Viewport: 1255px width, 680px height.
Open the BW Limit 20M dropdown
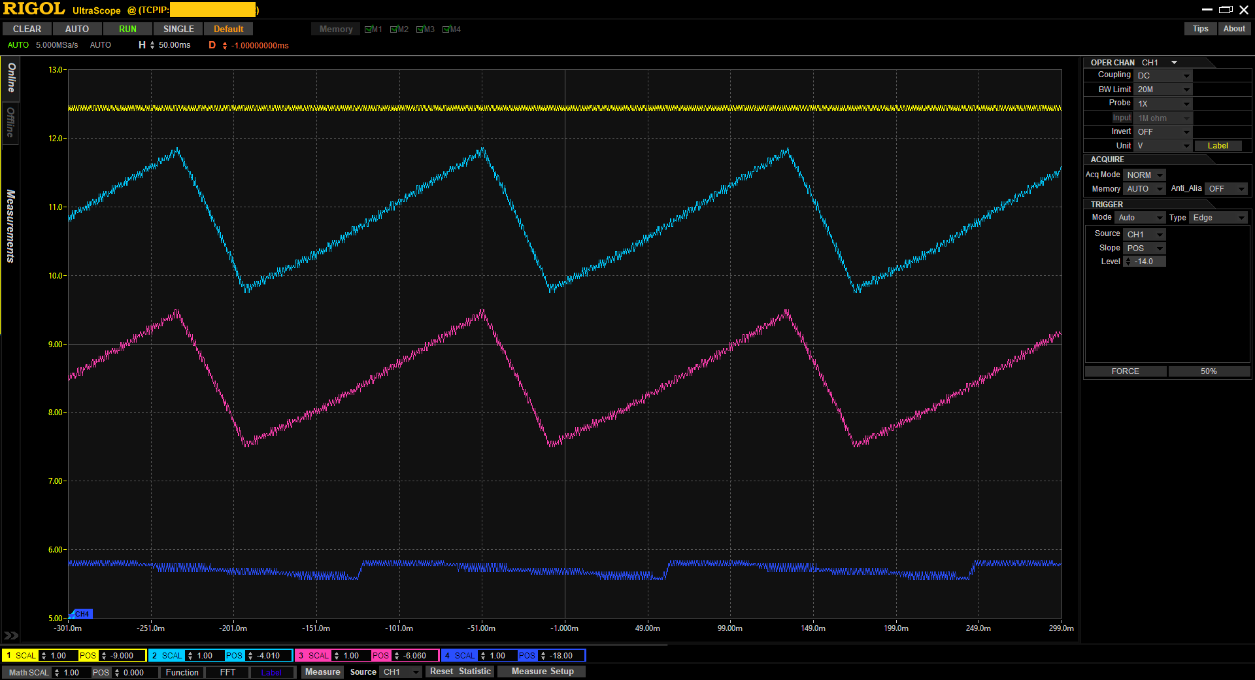1163,90
